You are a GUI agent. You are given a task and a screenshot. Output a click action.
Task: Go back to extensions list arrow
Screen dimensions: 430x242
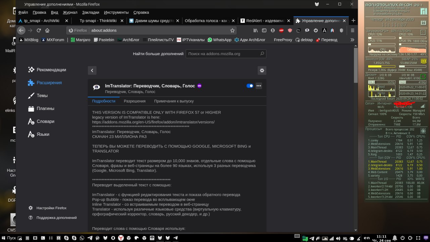tap(92, 70)
